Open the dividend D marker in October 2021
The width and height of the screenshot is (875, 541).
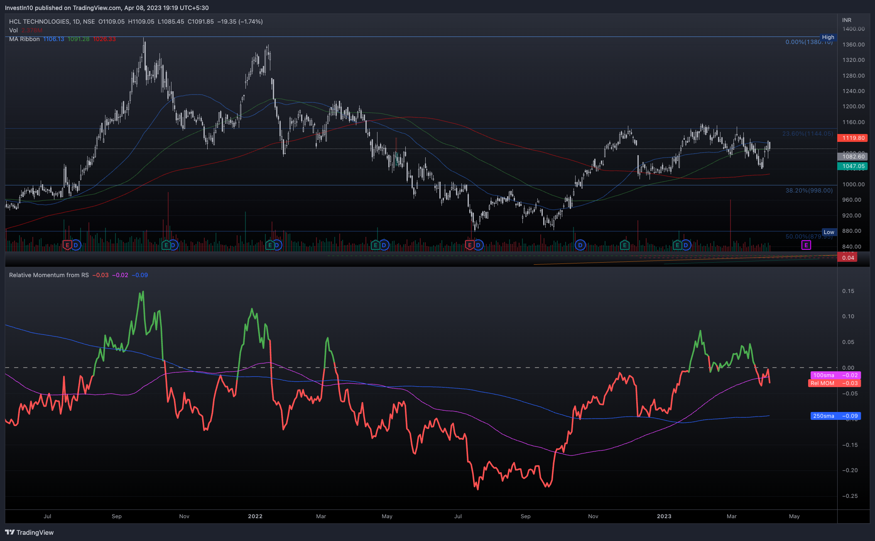[173, 245]
